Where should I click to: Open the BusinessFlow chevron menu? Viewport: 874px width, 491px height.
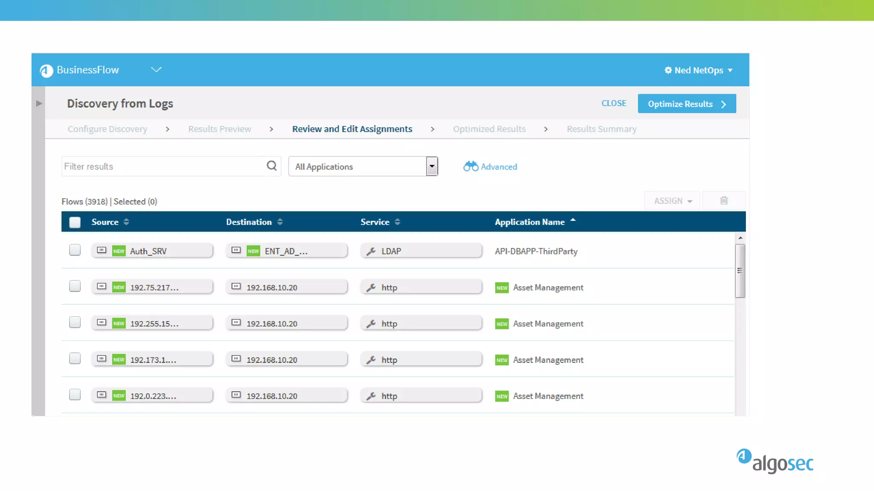pos(156,70)
